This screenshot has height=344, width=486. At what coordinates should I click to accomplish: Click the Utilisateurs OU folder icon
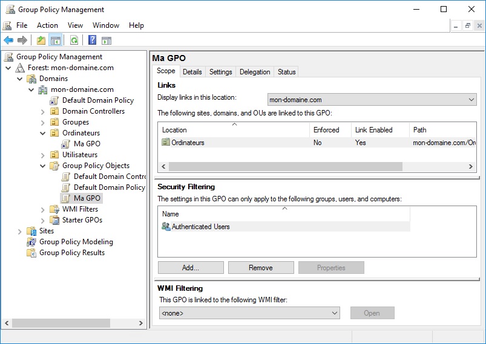(54, 155)
